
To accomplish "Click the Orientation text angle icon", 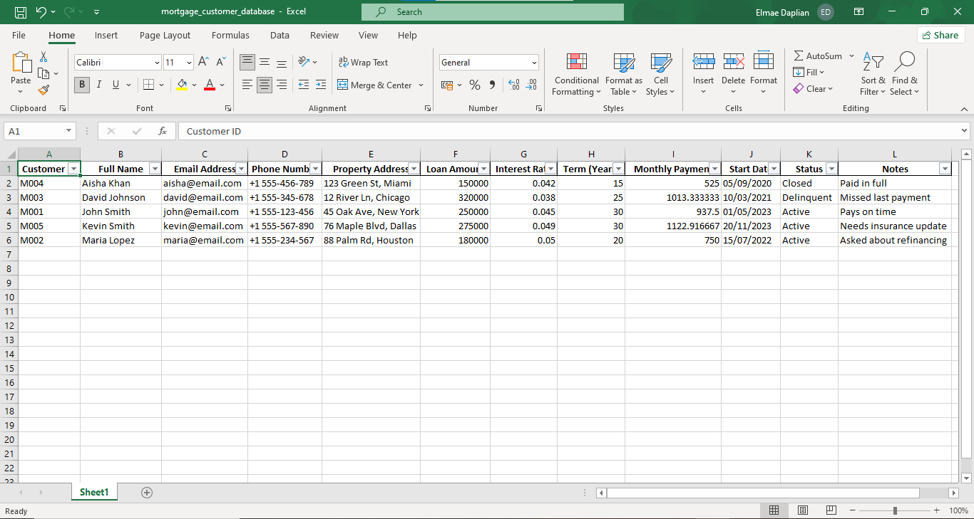I will click(x=304, y=62).
